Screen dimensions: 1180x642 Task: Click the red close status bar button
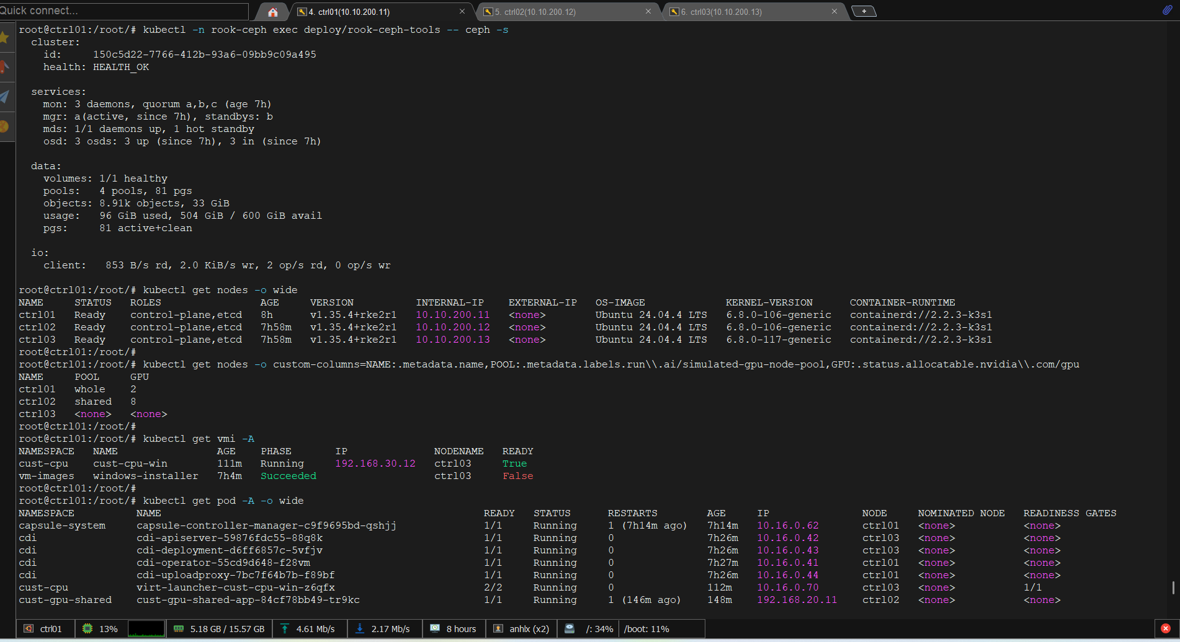(x=1166, y=628)
